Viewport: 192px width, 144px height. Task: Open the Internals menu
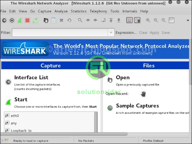[x=130, y=11]
